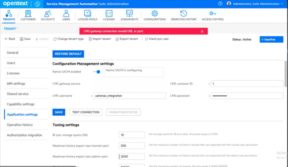Image resolution: width=288 pixels, height=167 pixels.
Task: Open the Configurations gear icon
Action: pyautogui.click(x=155, y=13)
